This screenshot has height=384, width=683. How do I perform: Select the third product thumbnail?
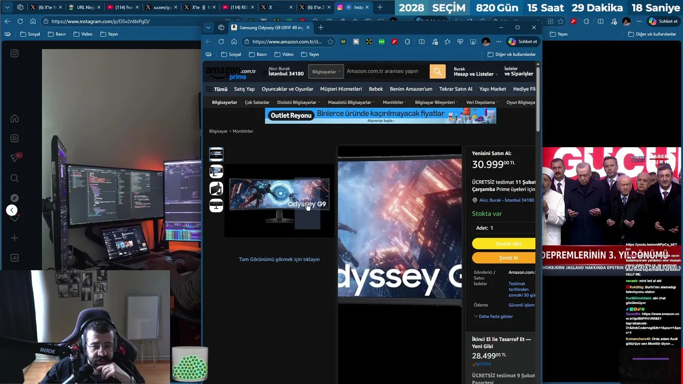coord(216,188)
